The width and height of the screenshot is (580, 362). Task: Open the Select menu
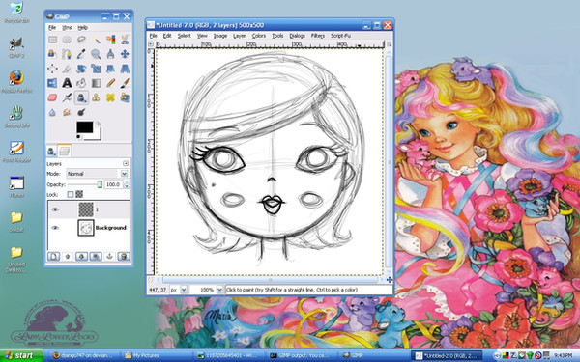184,36
